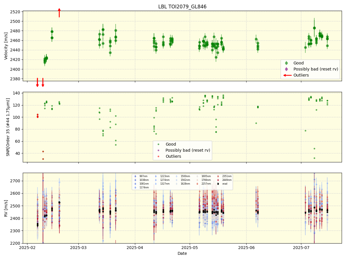This screenshot has width=346, height=260.
Task: Toggle the 2257nm wavelength series
Action: click(x=197, y=184)
